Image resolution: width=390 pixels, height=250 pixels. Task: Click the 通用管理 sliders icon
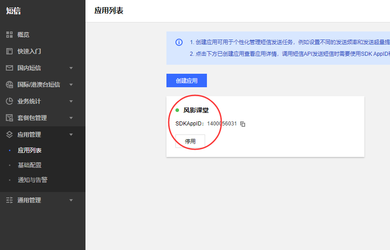pyautogui.click(x=9, y=200)
